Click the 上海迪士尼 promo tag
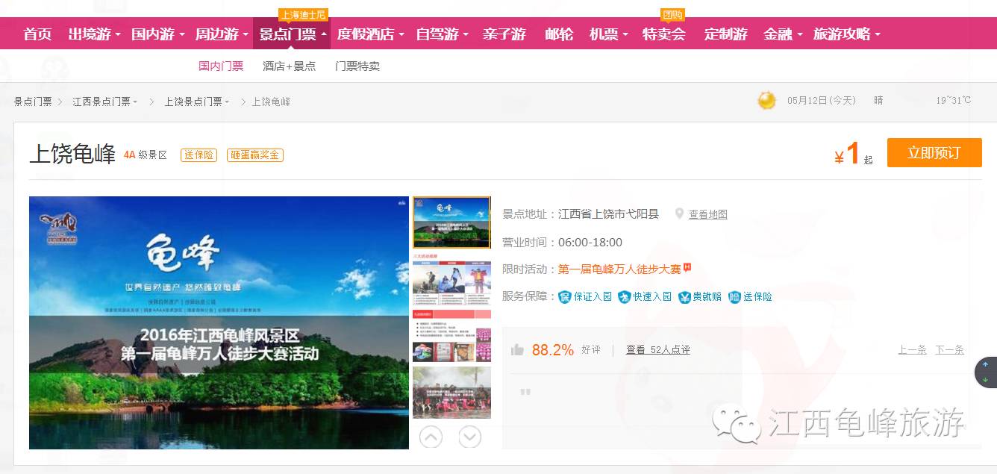997x474 pixels. [304, 15]
